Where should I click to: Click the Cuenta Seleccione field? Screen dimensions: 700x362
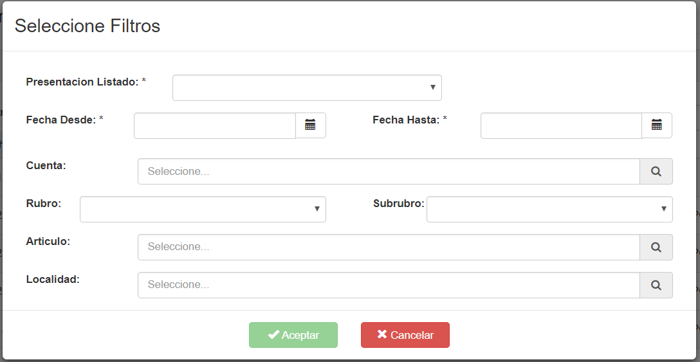pyautogui.click(x=389, y=172)
